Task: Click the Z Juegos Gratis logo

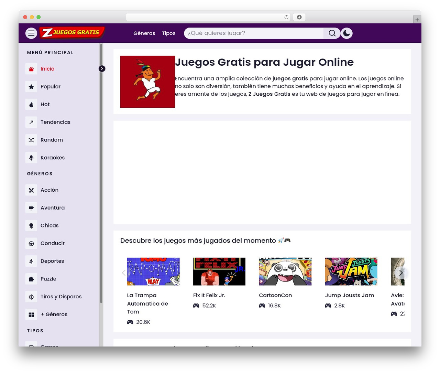Action: pos(72,33)
